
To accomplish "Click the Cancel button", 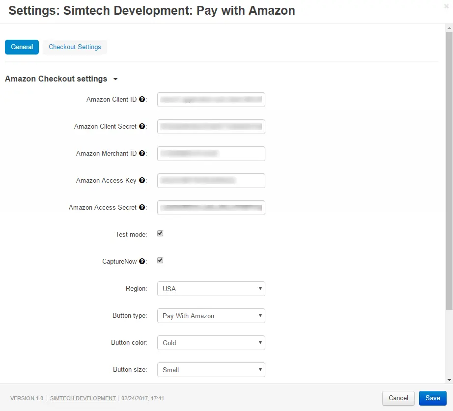I will [x=398, y=398].
